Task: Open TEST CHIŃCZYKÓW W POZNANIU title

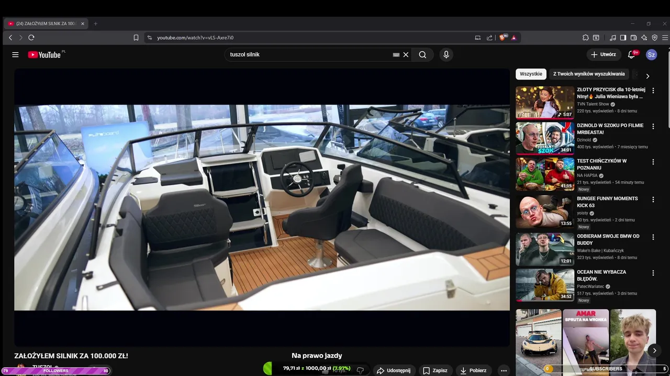Action: coord(601,164)
